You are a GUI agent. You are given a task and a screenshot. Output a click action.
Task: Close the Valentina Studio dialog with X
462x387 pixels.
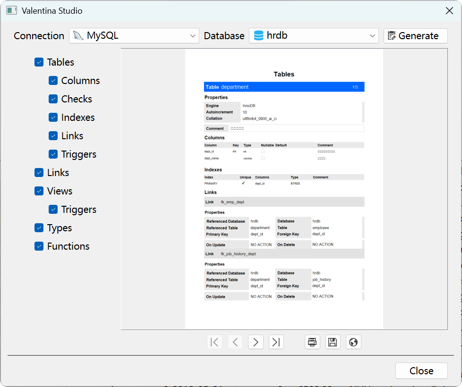tap(449, 10)
